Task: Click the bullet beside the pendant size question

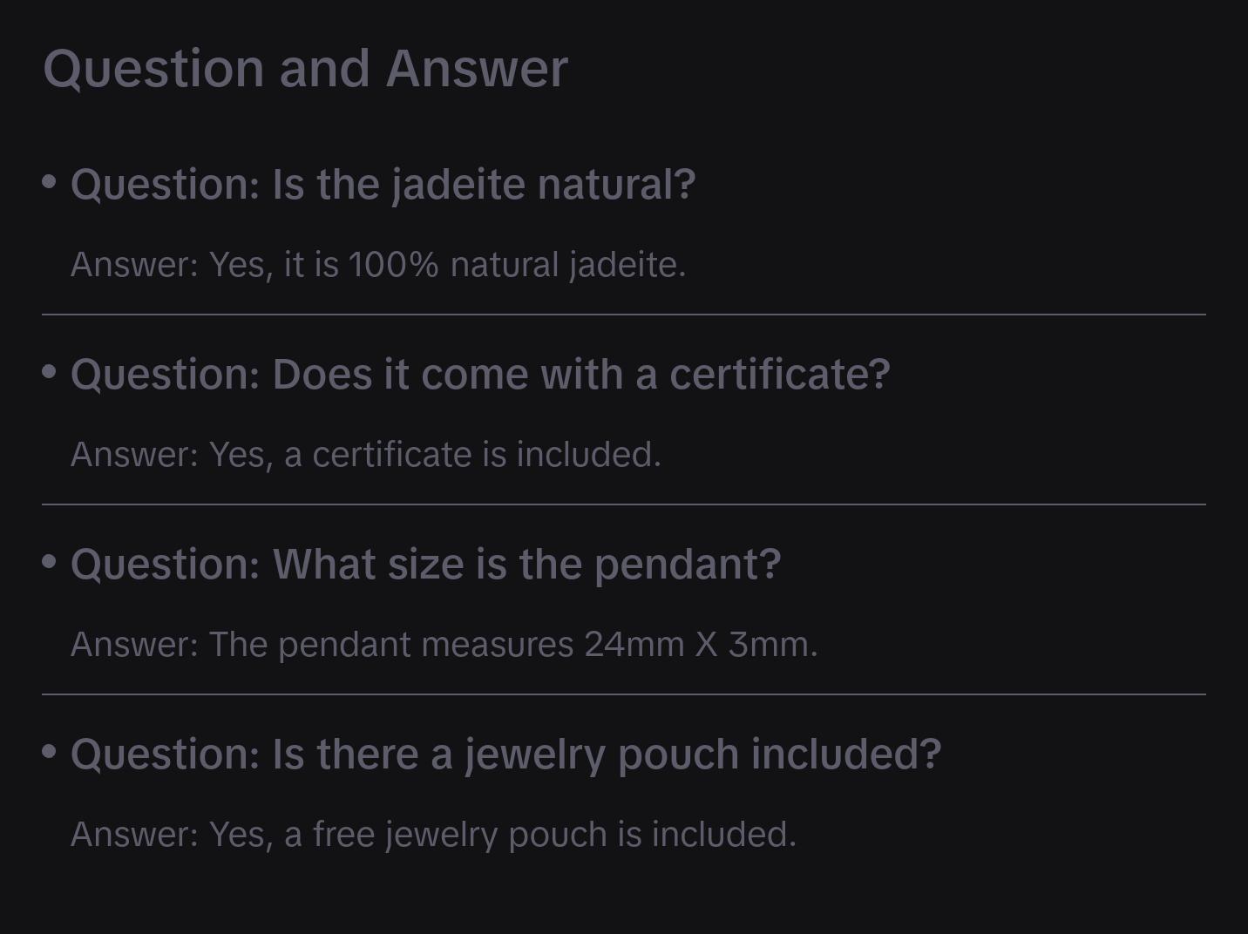Action: point(50,562)
